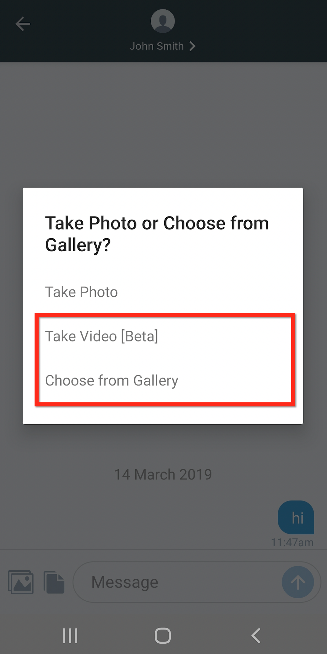
Task: Open the John Smith contact name
Action: pyautogui.click(x=157, y=46)
